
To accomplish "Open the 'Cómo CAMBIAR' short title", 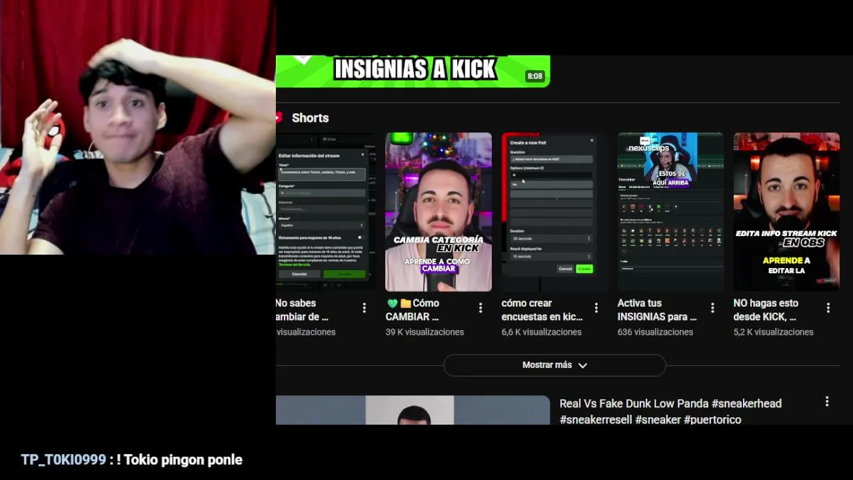I will [413, 310].
